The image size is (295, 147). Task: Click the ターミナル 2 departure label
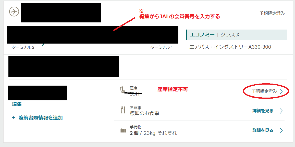(x=23, y=47)
